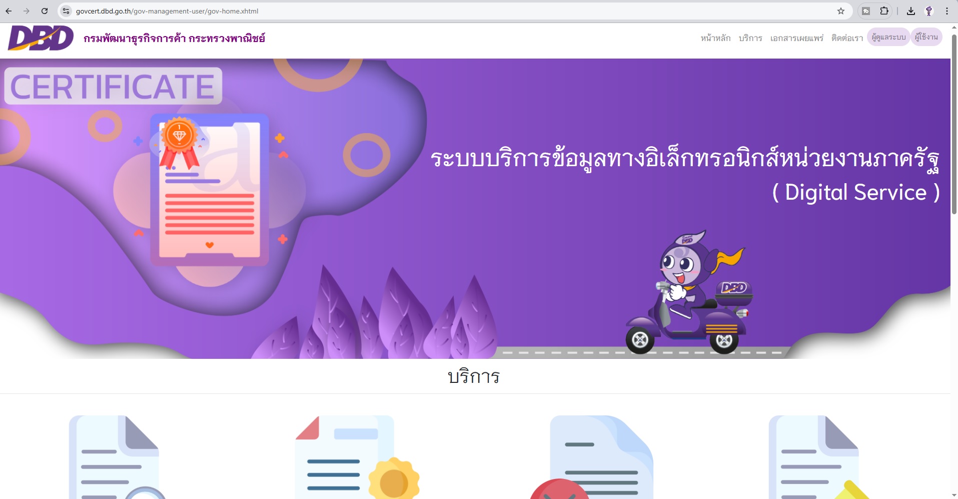Reload the page
Viewport: 958px width, 499px height.
pyautogui.click(x=45, y=11)
